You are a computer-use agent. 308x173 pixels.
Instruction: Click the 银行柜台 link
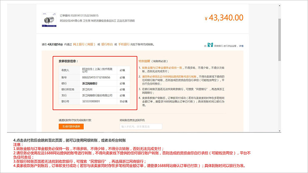pyautogui.click(x=107, y=44)
